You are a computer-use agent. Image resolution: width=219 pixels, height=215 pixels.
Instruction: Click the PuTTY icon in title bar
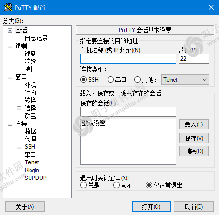[x=8, y=7]
